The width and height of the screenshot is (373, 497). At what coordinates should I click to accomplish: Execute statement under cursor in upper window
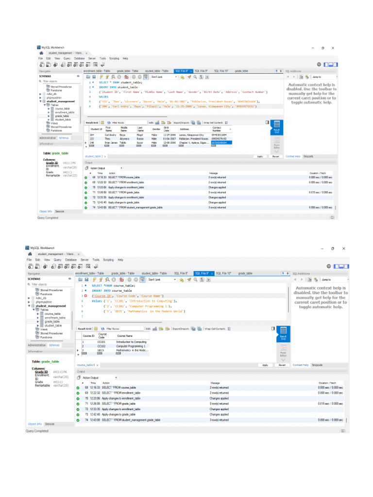pos(107,77)
